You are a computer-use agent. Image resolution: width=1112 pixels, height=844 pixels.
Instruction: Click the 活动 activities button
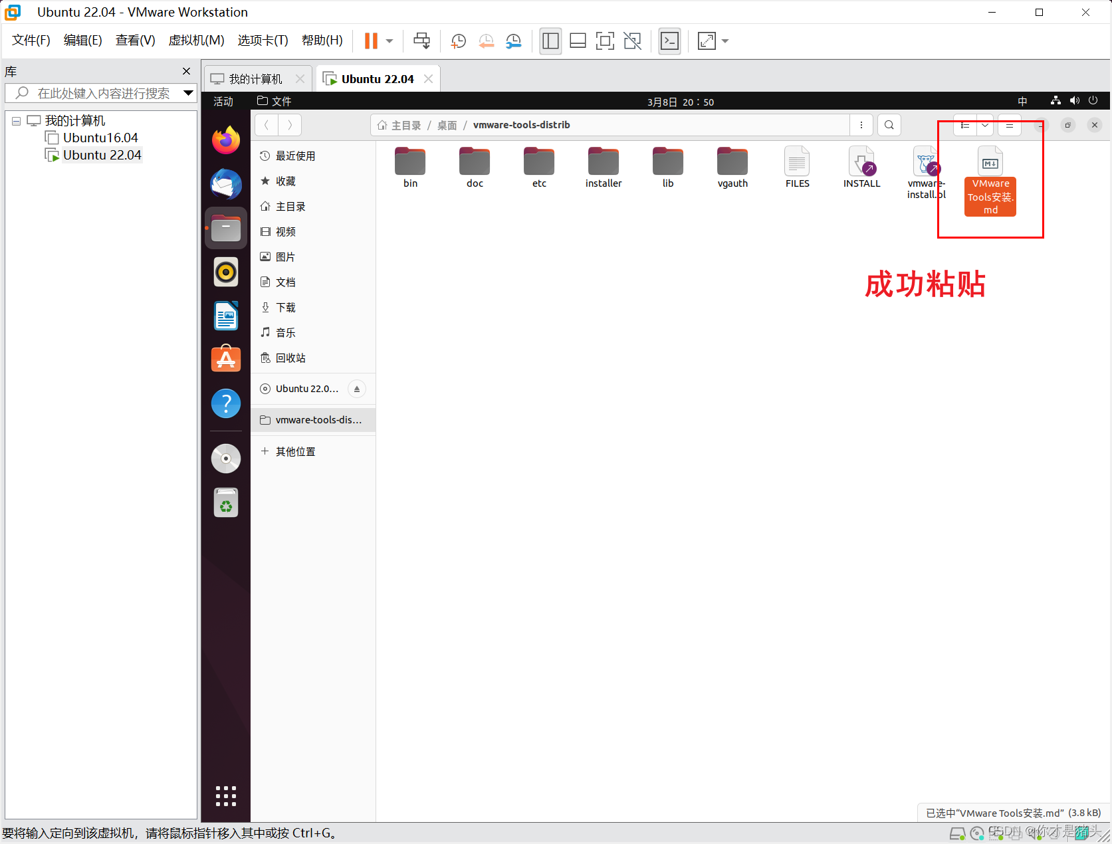point(223,101)
